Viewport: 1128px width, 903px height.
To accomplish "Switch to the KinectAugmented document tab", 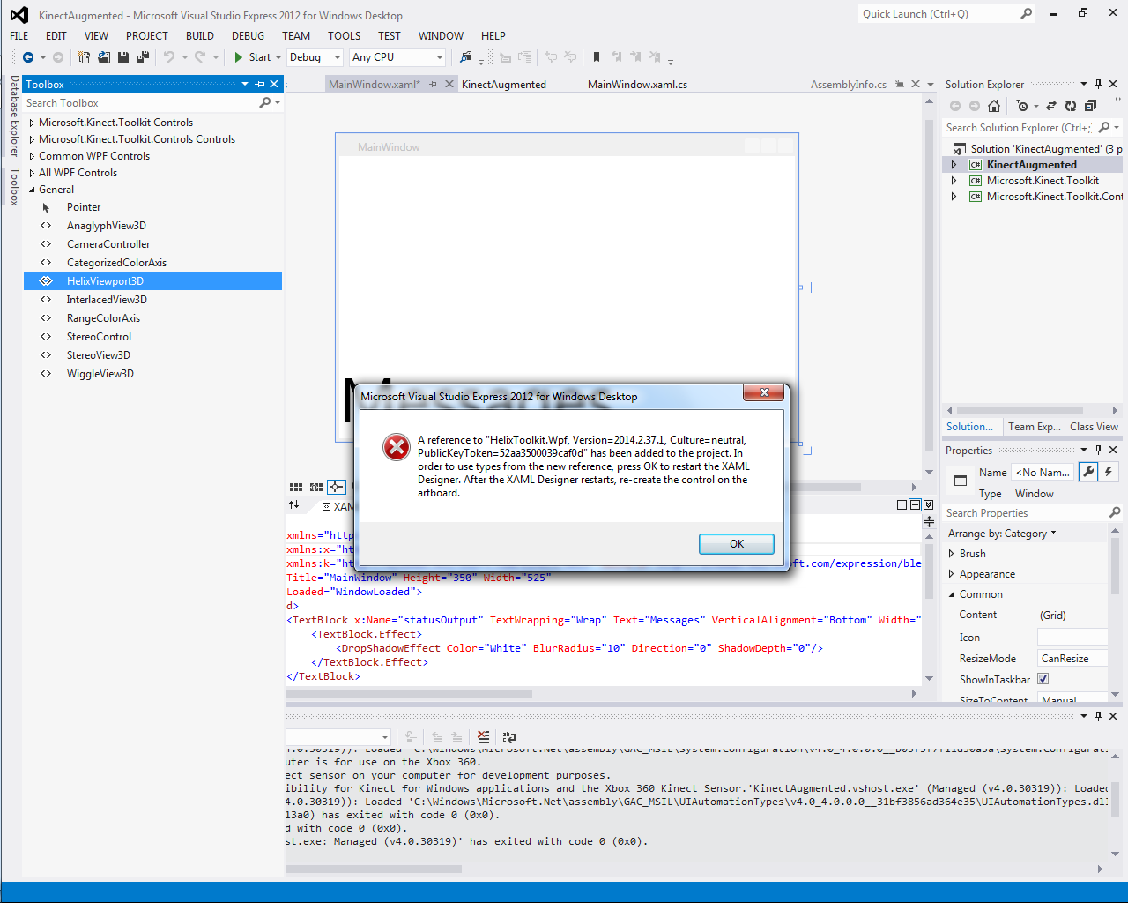I will (x=504, y=85).
